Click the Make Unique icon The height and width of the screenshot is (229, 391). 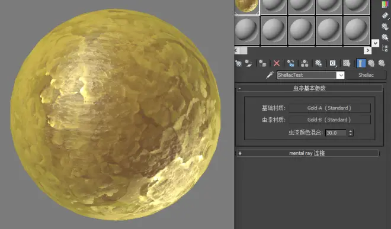(305, 63)
